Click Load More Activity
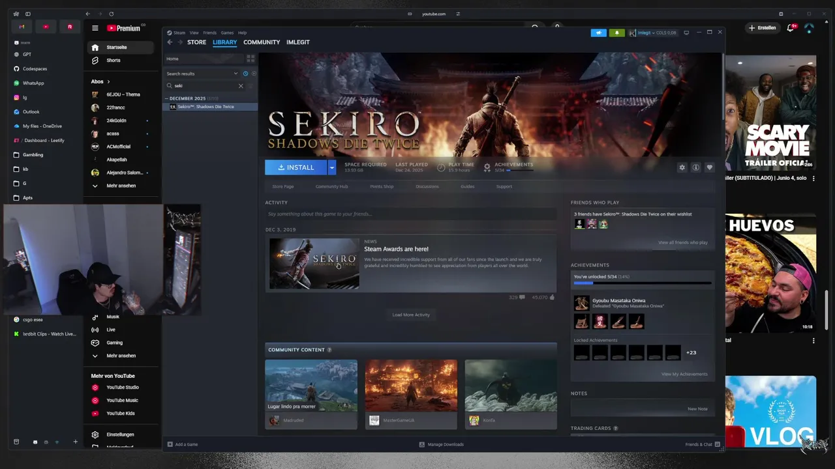This screenshot has width=835, height=469. coord(411,315)
